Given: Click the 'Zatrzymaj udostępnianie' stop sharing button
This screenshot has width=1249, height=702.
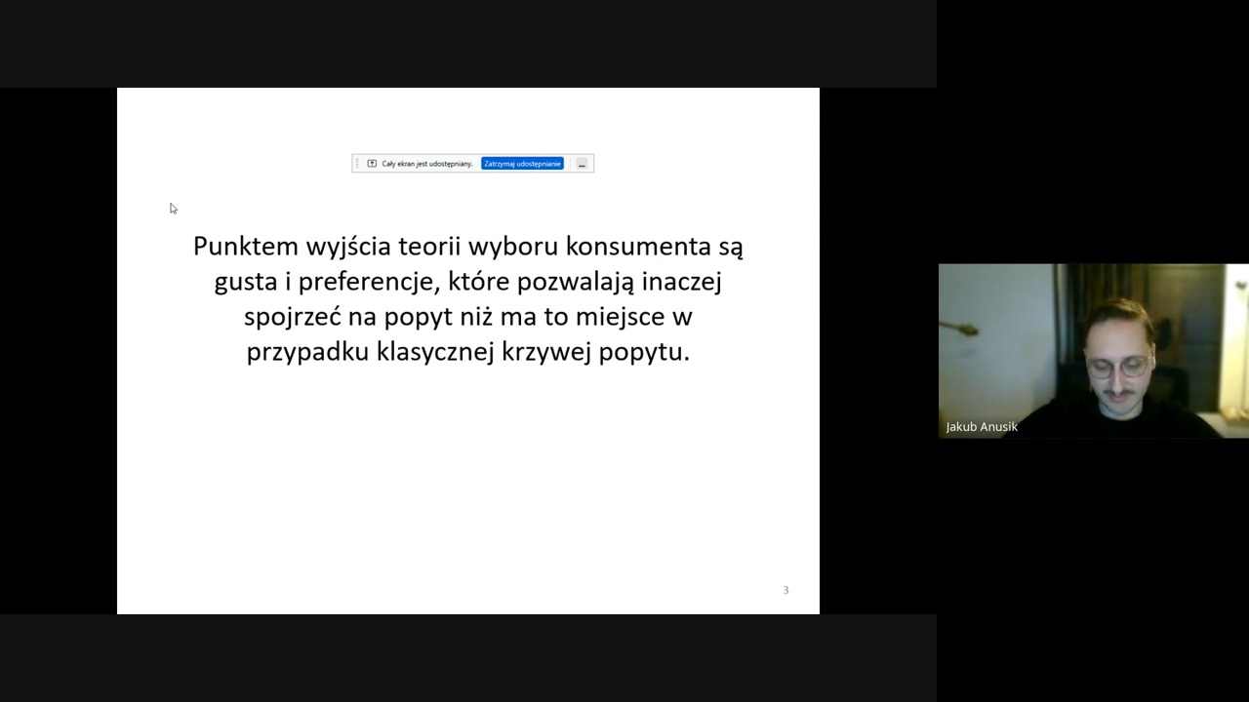Looking at the screenshot, I should tap(522, 164).
